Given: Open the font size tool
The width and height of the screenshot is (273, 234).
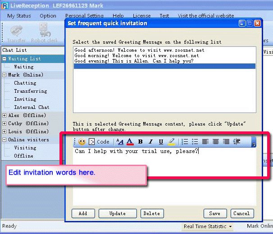Looking at the screenshot, I should (120, 142).
